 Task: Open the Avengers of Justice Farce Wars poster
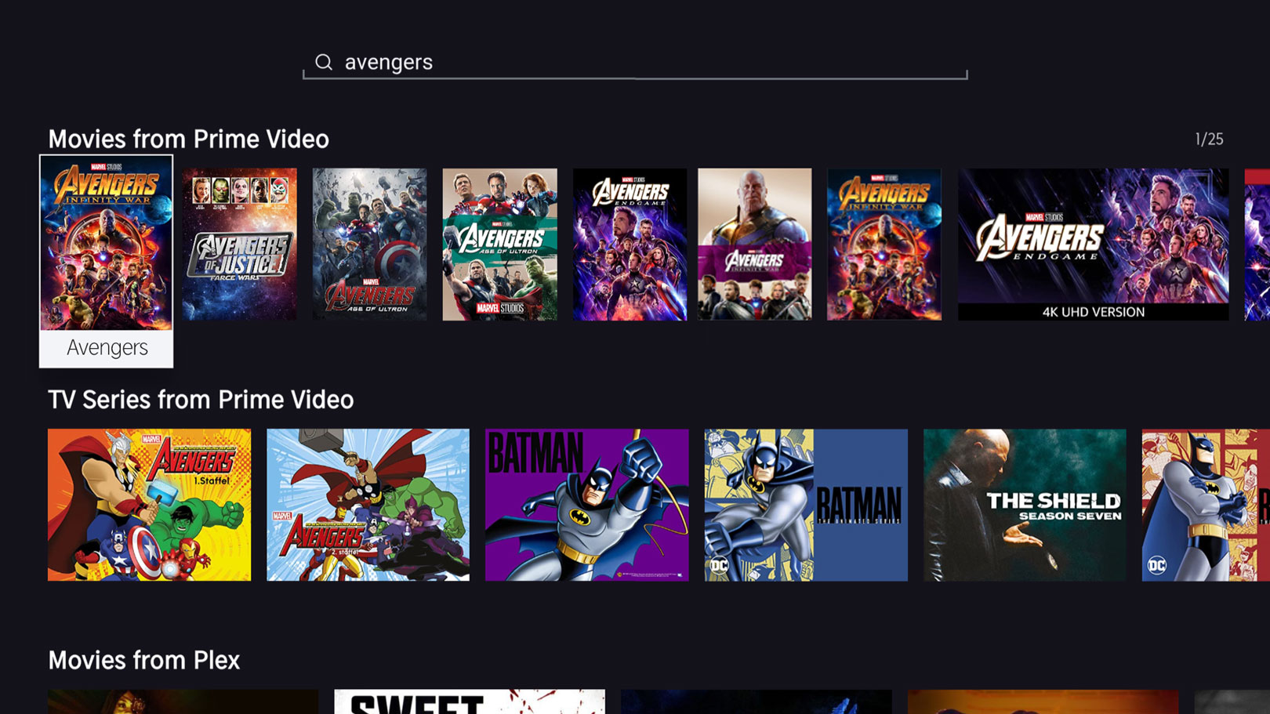coord(241,245)
